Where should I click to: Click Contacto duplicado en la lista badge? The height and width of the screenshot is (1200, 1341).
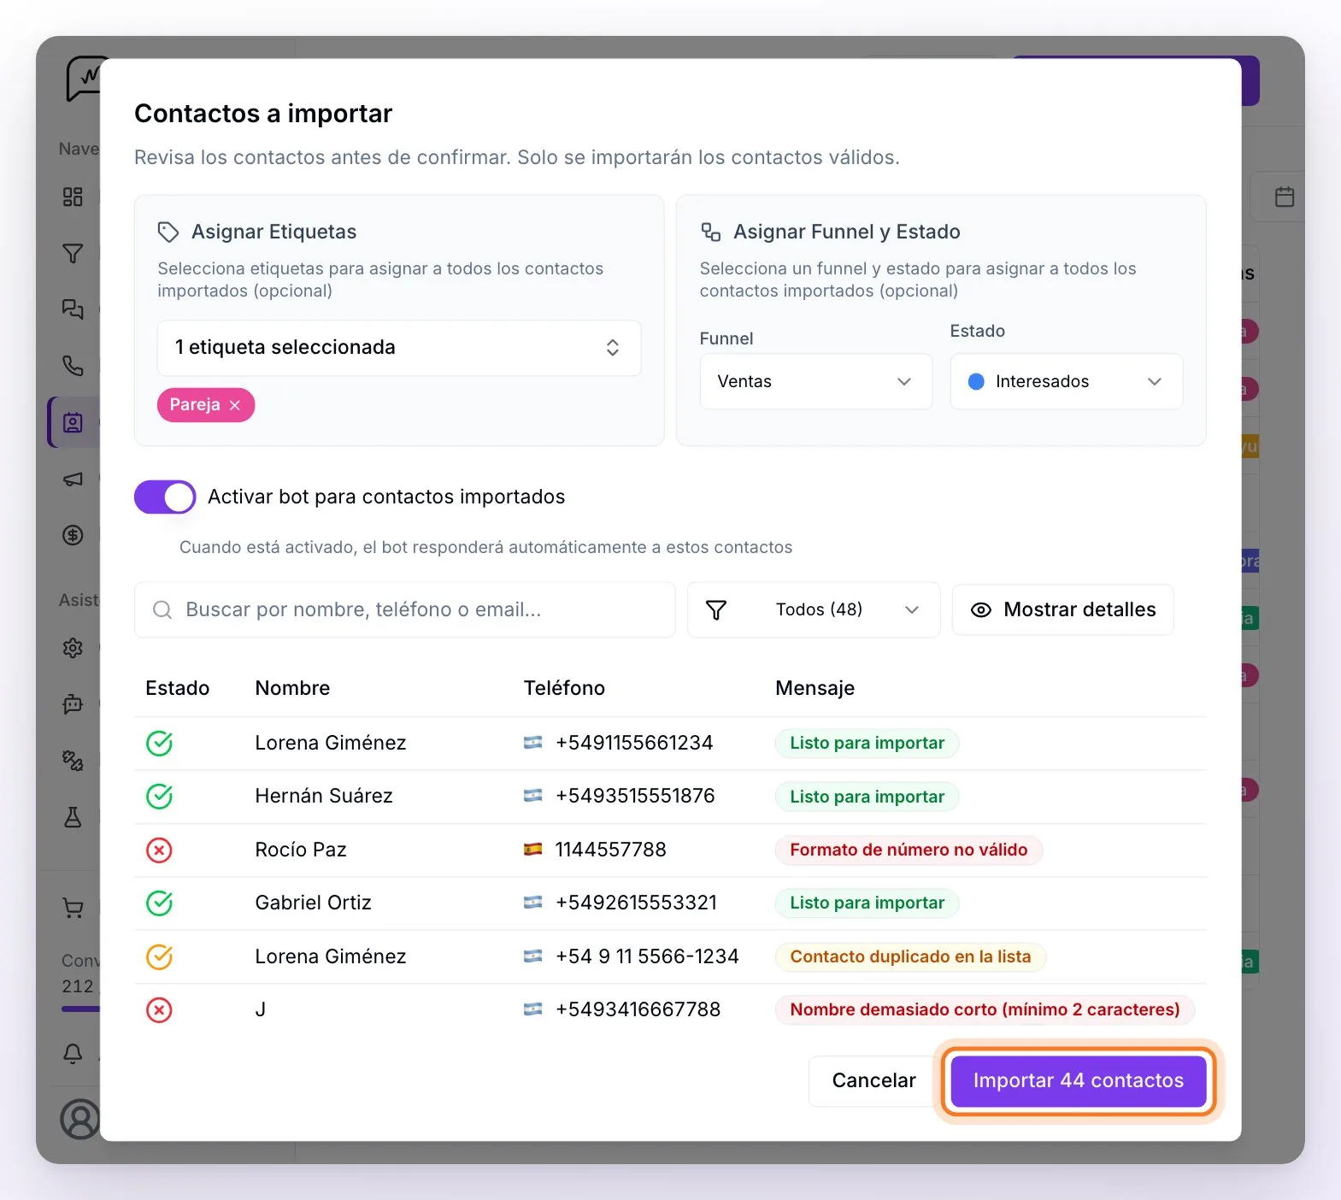910,956
